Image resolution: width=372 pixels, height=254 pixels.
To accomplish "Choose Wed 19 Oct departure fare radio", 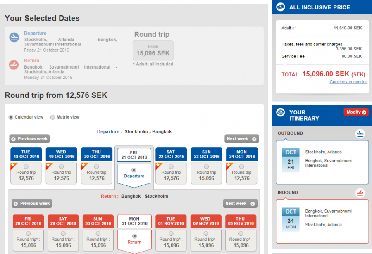I will [62, 167].
